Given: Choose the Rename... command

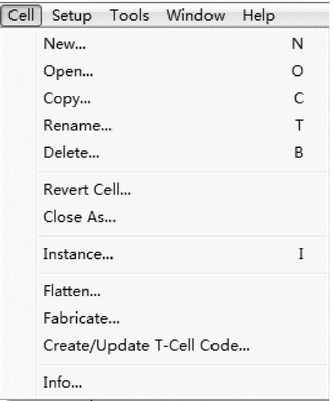Looking at the screenshot, I should (78, 126).
